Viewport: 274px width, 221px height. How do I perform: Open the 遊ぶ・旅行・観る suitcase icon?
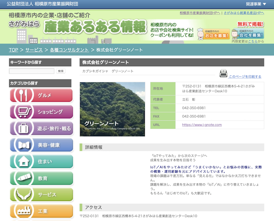(24, 128)
